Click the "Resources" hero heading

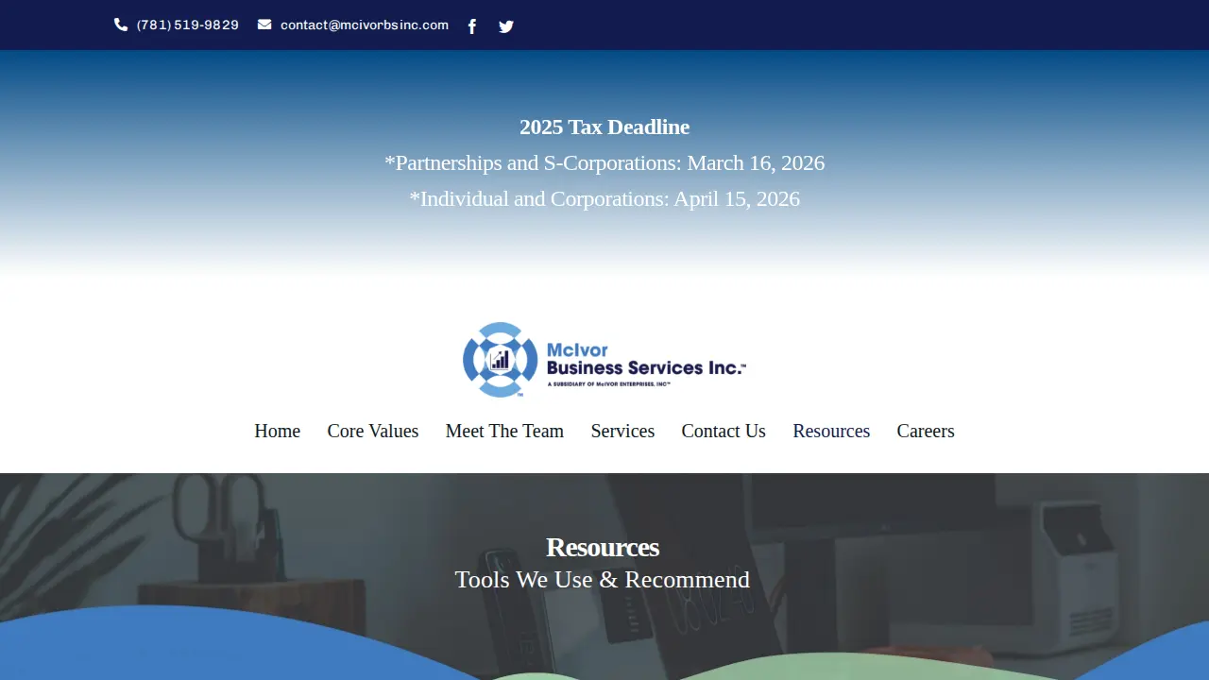(603, 548)
